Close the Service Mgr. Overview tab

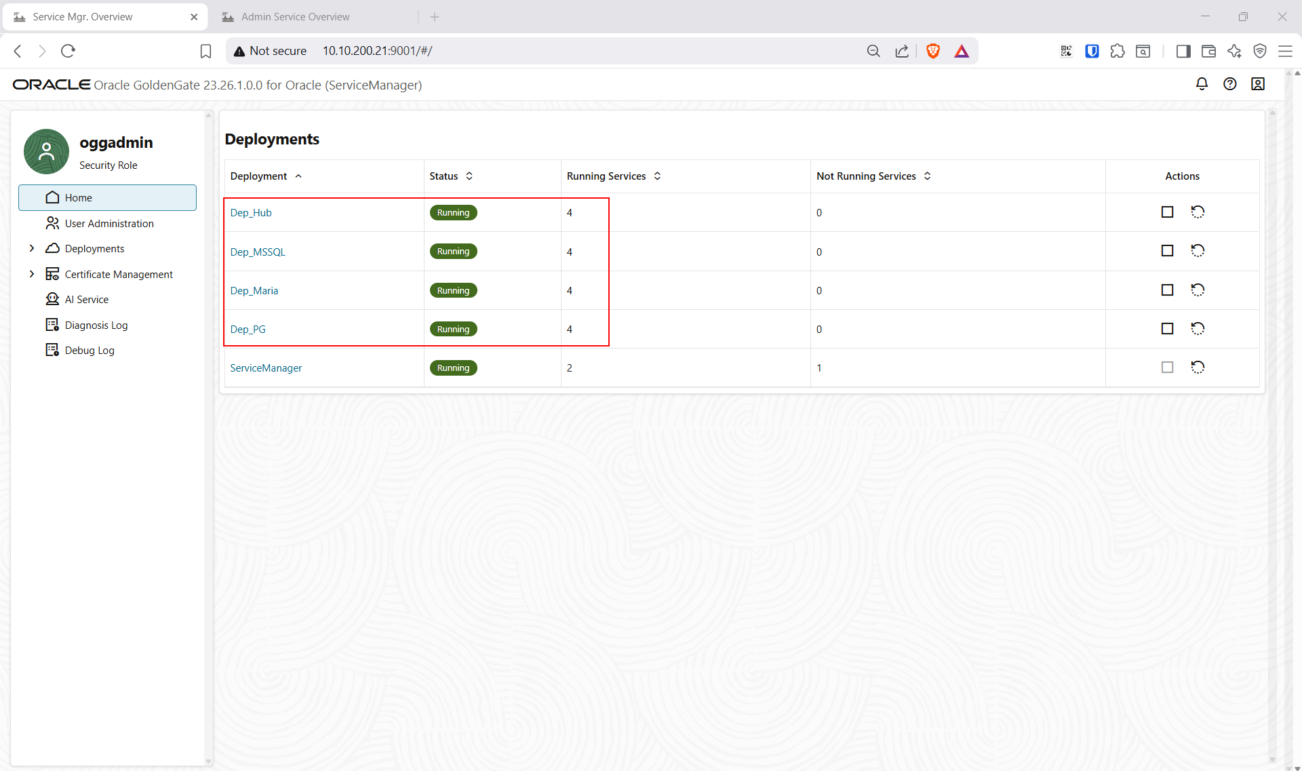tap(194, 17)
